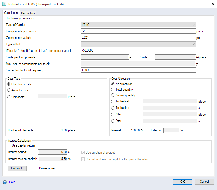Choose Unit costs radio option
This screenshot has height=190, width=217.
click(x=9, y=97)
